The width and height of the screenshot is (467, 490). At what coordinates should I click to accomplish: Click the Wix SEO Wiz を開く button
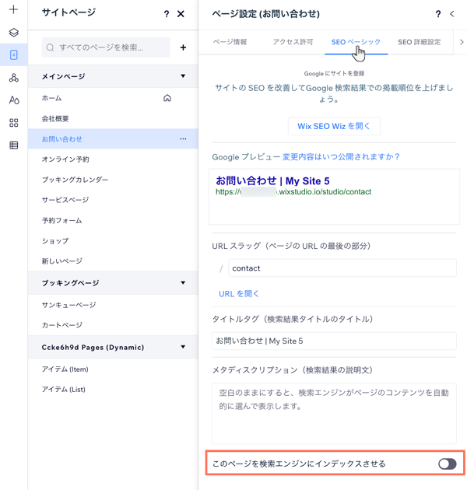tap(334, 126)
